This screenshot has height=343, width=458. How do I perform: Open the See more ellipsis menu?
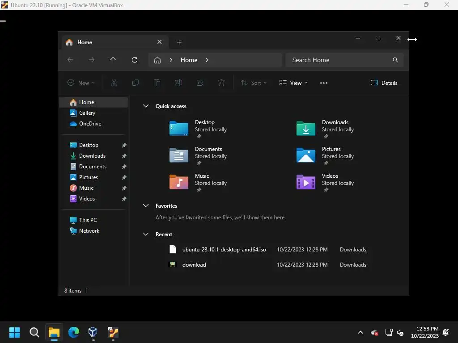[324, 83]
